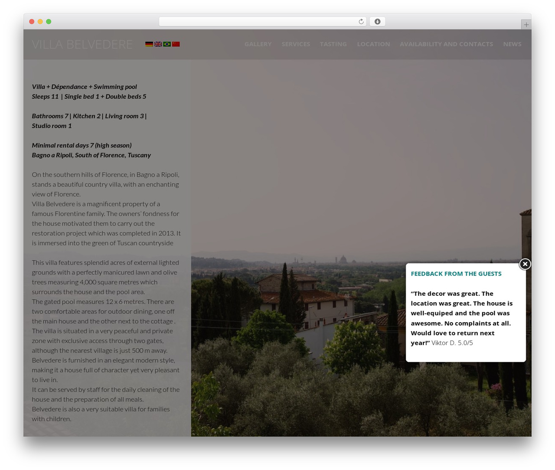Focus the browser address bar
Viewport: 555px width, 470px height.
tap(263, 22)
